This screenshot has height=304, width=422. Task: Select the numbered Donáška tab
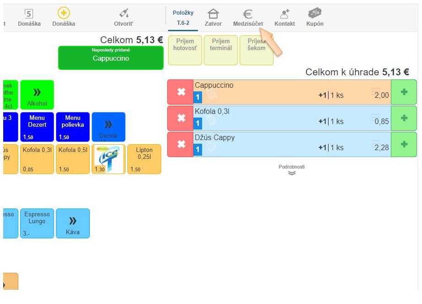tap(29, 17)
